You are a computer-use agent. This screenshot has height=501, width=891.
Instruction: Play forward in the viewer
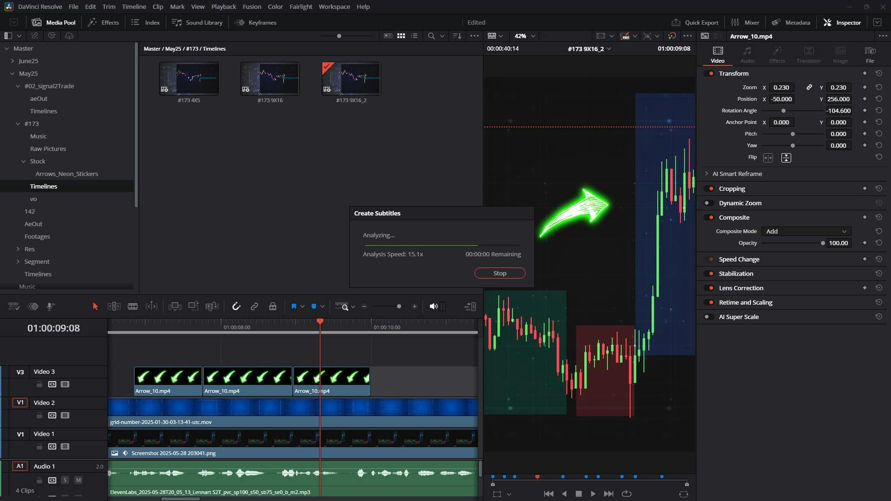[x=593, y=494]
